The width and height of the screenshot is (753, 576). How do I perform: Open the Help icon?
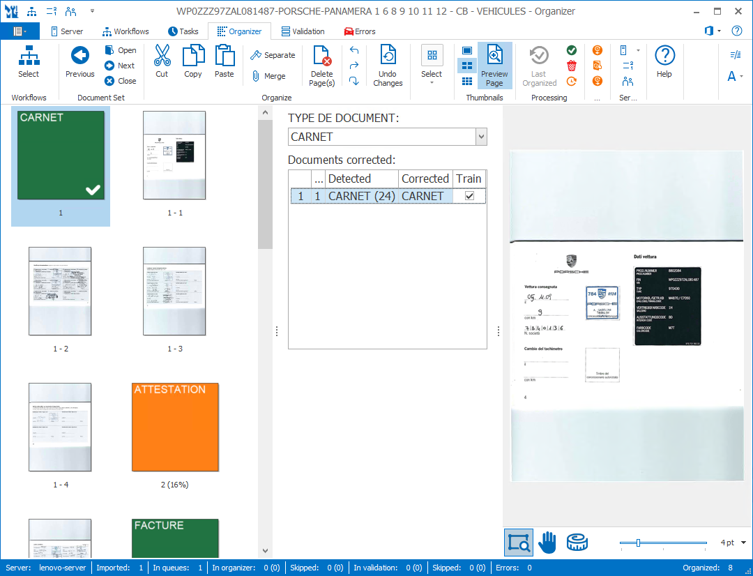click(x=664, y=56)
